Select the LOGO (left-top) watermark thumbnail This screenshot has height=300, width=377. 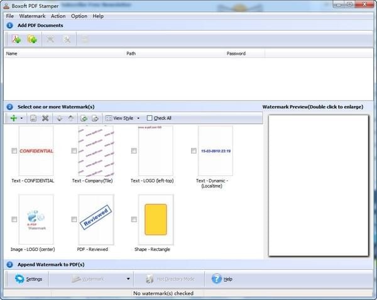[156, 151]
